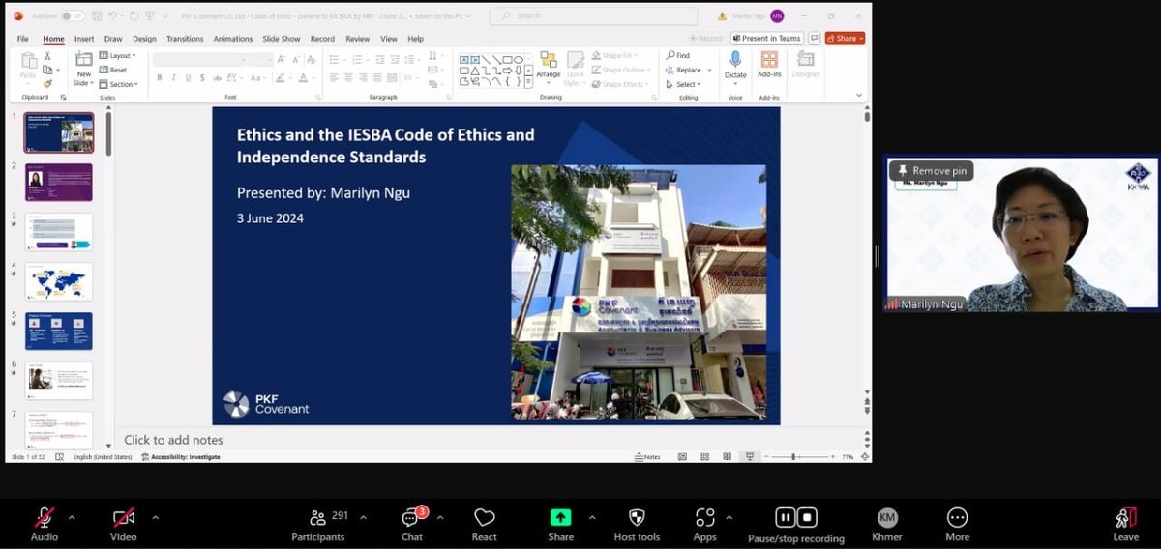
Task: Toggle Italic formatting
Action: (x=174, y=78)
